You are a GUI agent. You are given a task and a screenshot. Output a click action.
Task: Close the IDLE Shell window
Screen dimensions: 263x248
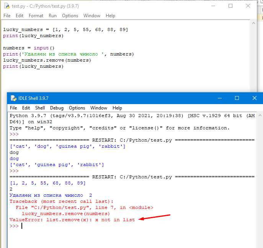tap(254, 98)
